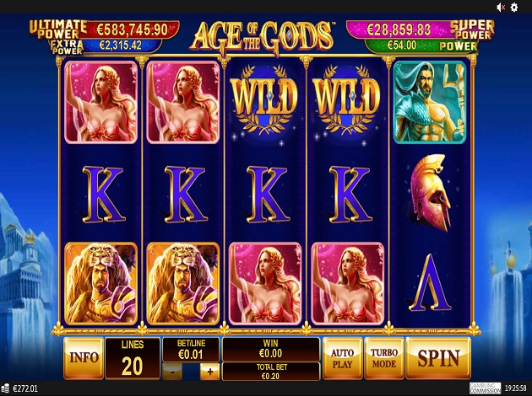Unmute the sound speaker icon
The width and height of the screenshot is (532, 396).
click(x=501, y=7)
